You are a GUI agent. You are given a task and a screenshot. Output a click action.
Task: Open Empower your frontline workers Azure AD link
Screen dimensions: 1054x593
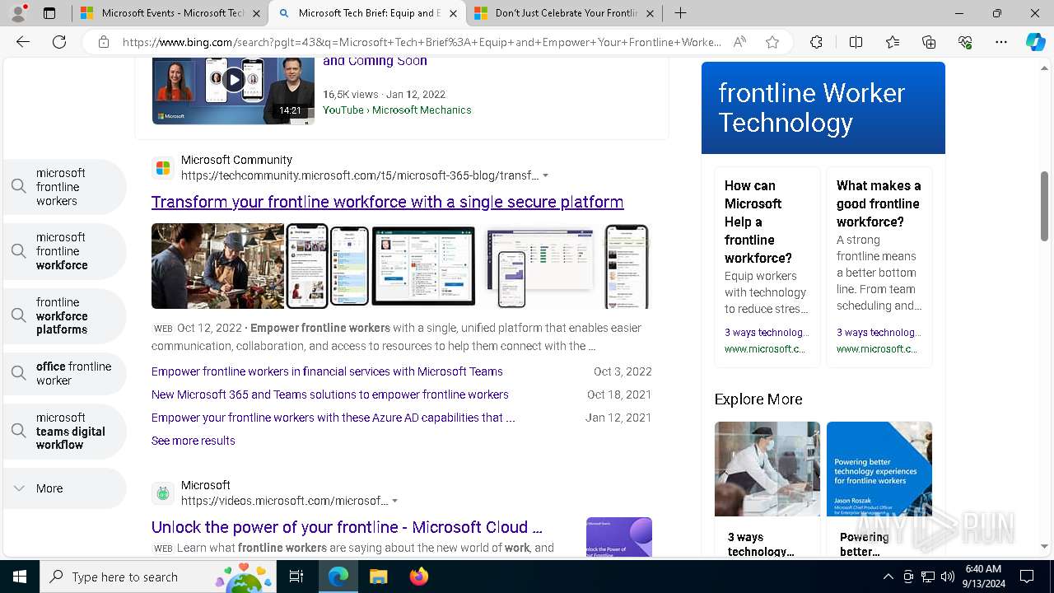click(x=333, y=418)
